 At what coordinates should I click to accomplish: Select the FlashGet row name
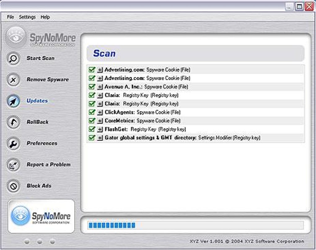pos(116,129)
